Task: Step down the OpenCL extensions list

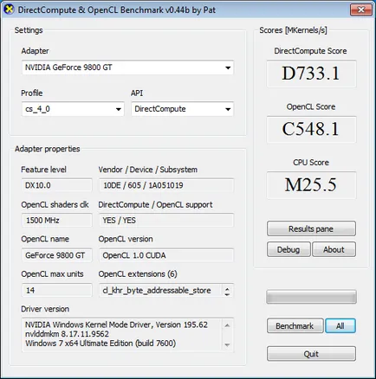Action: tap(227, 294)
